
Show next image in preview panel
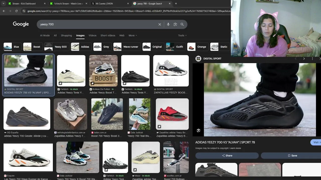tap(304, 58)
